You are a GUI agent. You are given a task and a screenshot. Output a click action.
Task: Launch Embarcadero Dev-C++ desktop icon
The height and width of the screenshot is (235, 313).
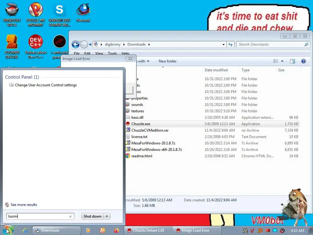[x=35, y=47]
